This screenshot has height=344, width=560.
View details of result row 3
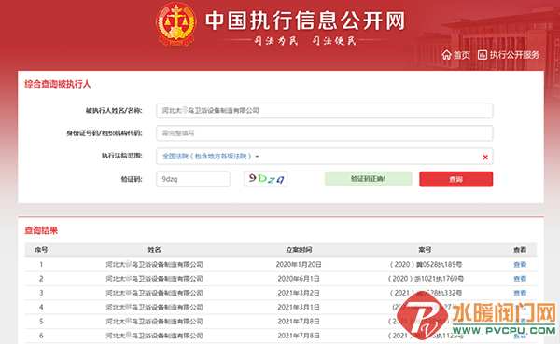pos(520,293)
